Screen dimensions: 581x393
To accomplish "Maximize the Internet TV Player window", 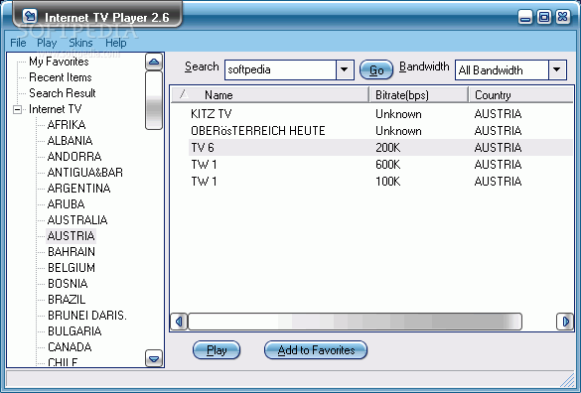I will [x=543, y=17].
